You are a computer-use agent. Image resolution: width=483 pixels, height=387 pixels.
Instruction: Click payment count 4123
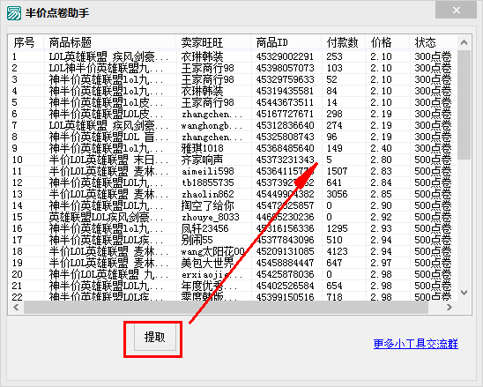coord(337,251)
